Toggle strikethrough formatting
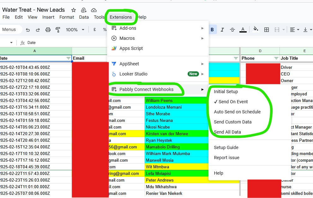 click(232, 30)
